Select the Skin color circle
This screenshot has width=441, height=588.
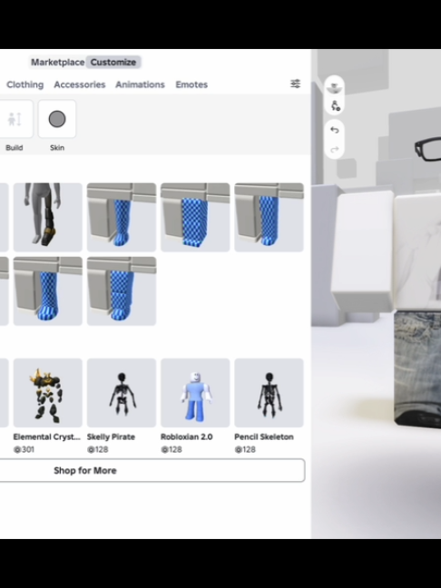[57, 119]
